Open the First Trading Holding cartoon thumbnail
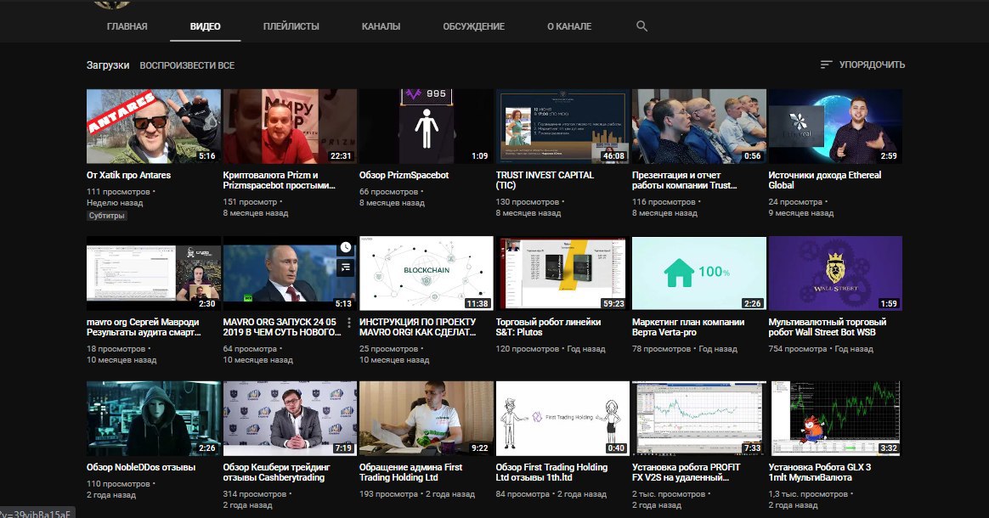Viewport: 989px width, 518px height. [562, 418]
